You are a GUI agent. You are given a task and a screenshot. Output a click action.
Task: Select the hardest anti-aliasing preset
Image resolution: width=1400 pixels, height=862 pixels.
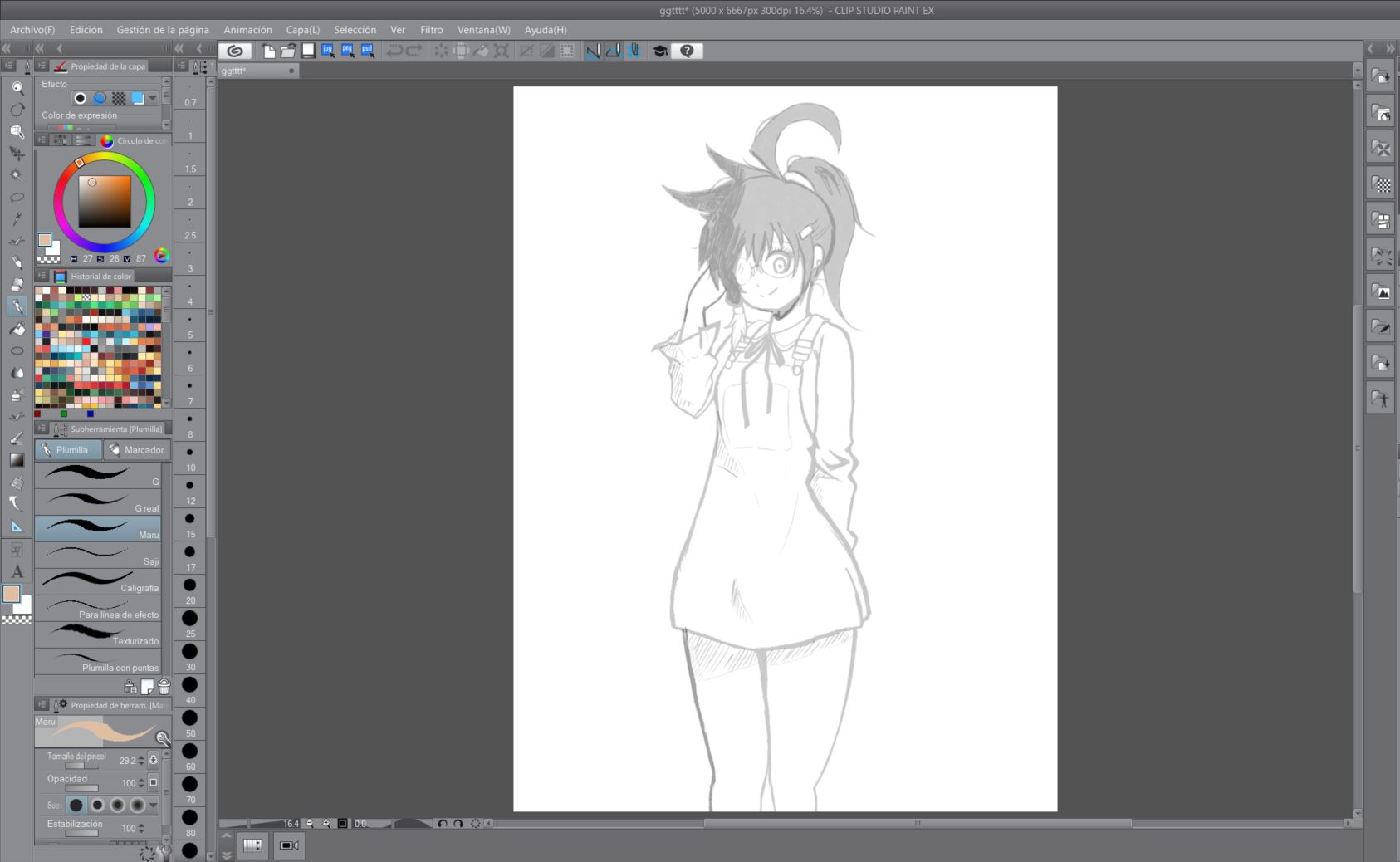76,805
